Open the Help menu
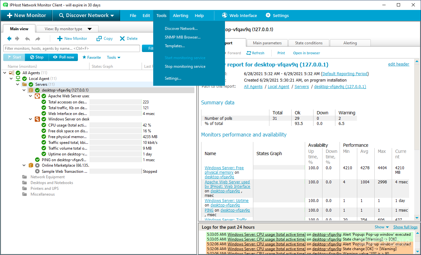 [x=199, y=15]
